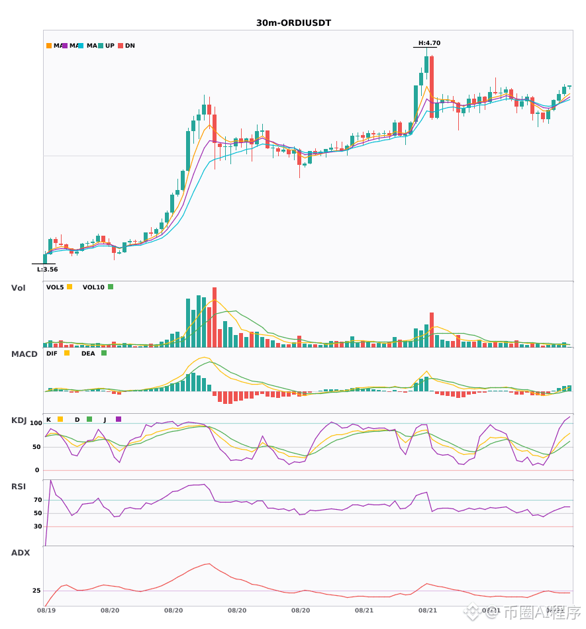
Task: Click the DN legend text
Action: click(x=130, y=46)
